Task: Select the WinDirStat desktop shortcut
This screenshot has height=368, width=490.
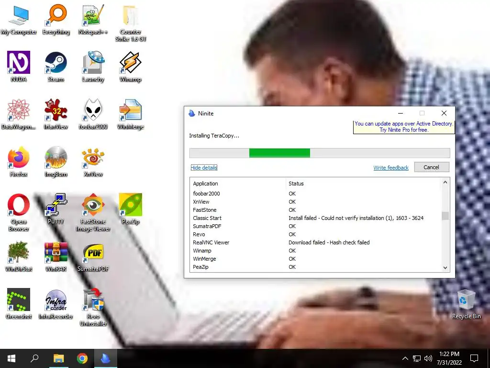Action: point(19,256)
